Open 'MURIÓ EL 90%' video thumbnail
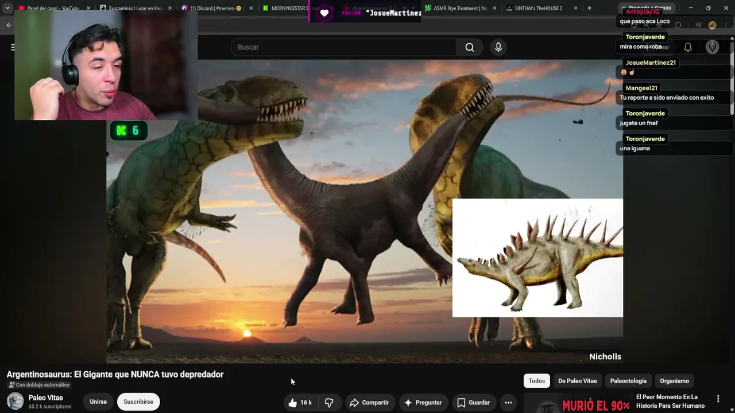This screenshot has width=735, height=413. pyautogui.click(x=577, y=403)
